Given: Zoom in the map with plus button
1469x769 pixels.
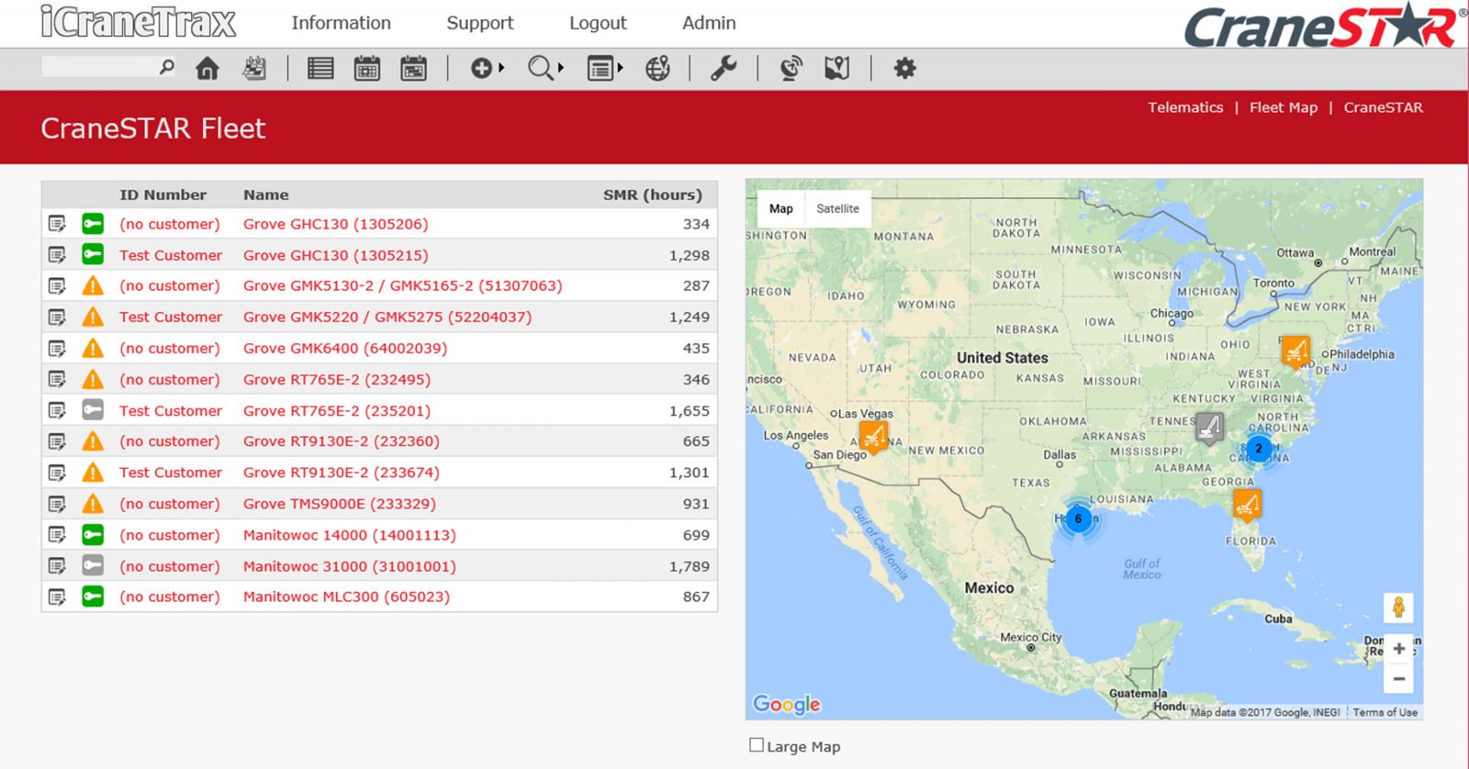Looking at the screenshot, I should [1398, 649].
